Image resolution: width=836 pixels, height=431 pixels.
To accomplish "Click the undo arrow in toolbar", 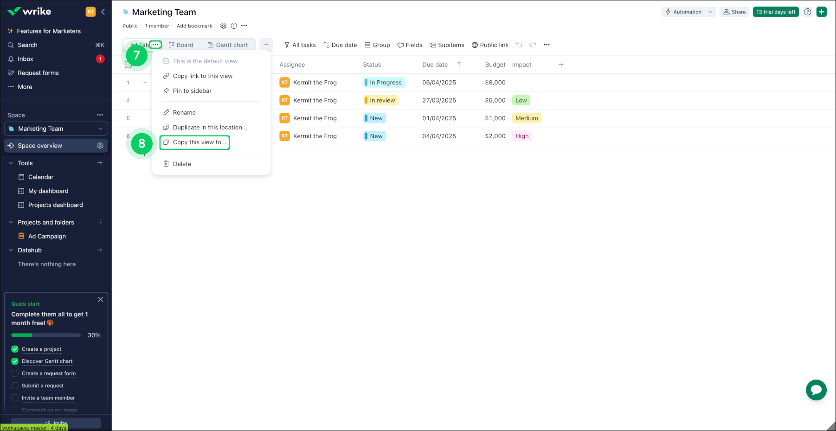I will pos(519,45).
